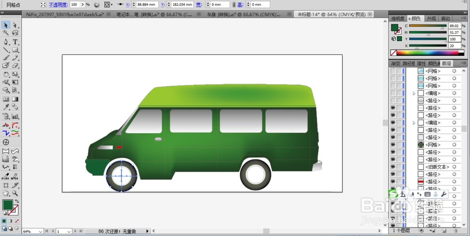Pick the Line Segment tool
Image resolution: width=470 pixels, height=236 pixels.
click(6, 50)
